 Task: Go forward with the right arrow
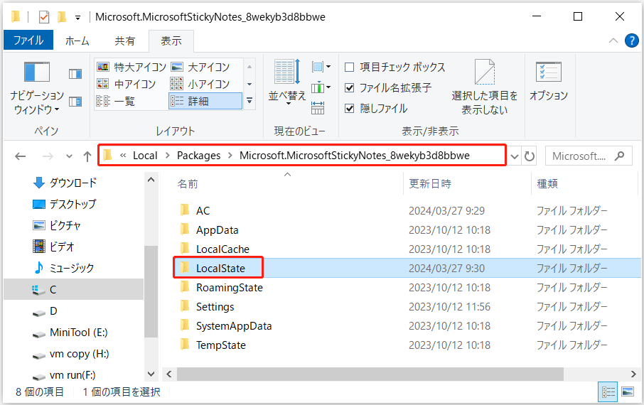point(48,156)
